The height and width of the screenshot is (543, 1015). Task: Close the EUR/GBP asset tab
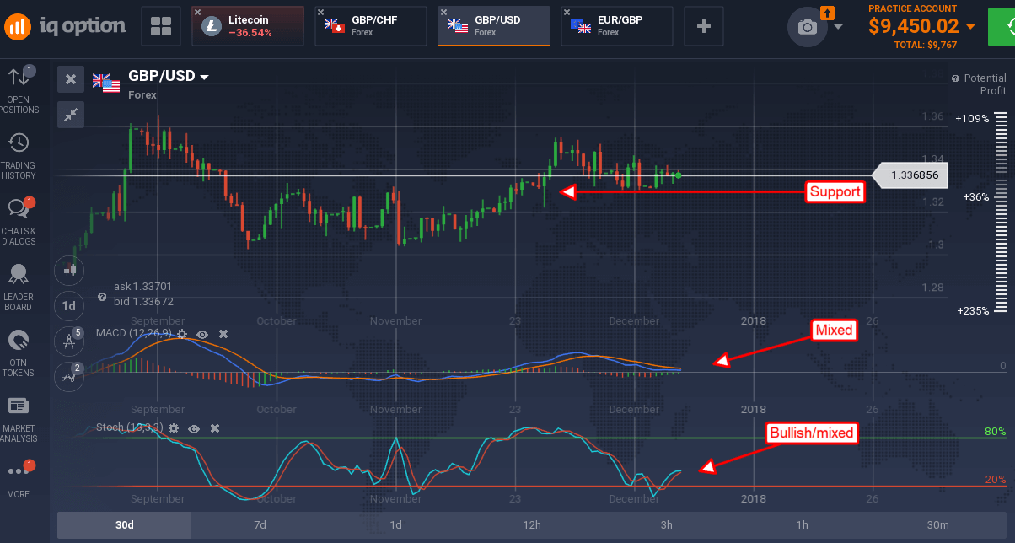[567, 12]
